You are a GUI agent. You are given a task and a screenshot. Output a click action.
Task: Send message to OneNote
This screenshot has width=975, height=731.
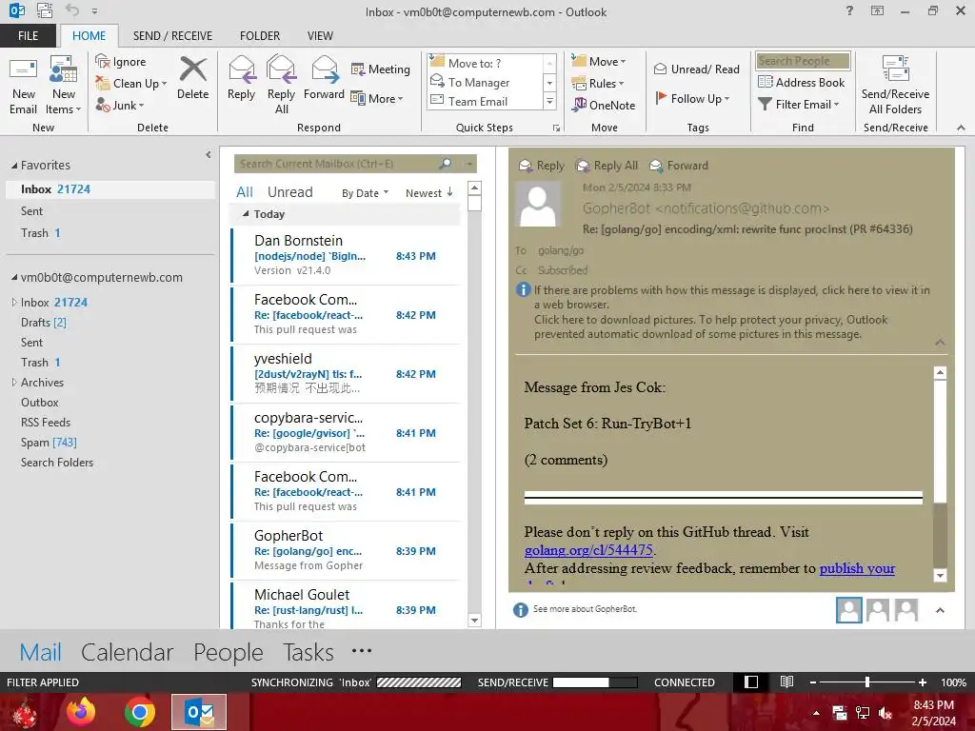point(604,105)
